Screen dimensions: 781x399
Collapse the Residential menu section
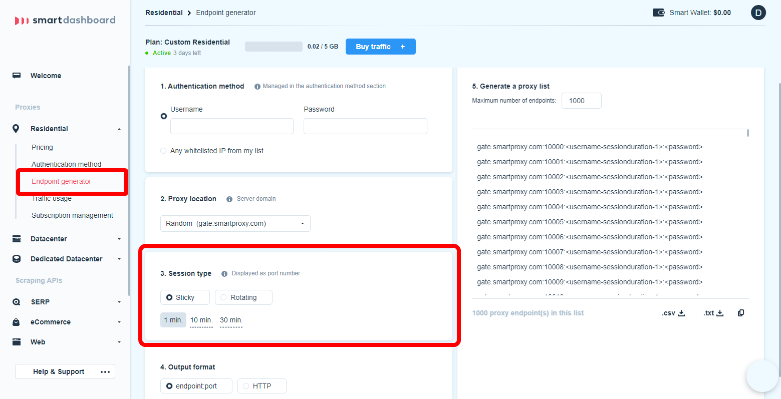(119, 129)
